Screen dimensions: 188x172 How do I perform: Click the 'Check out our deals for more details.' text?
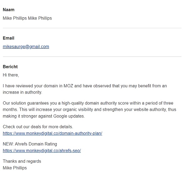click(x=38, y=127)
